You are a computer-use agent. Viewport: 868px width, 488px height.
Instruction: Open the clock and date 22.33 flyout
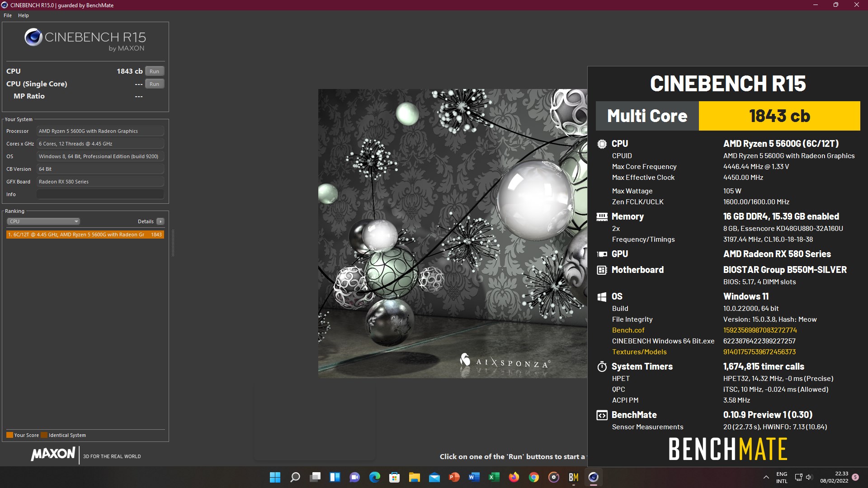point(834,478)
